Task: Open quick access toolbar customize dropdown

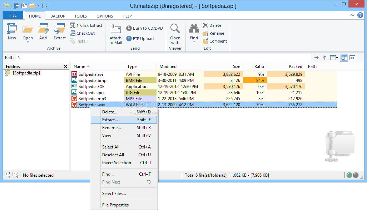Action: 46,6
